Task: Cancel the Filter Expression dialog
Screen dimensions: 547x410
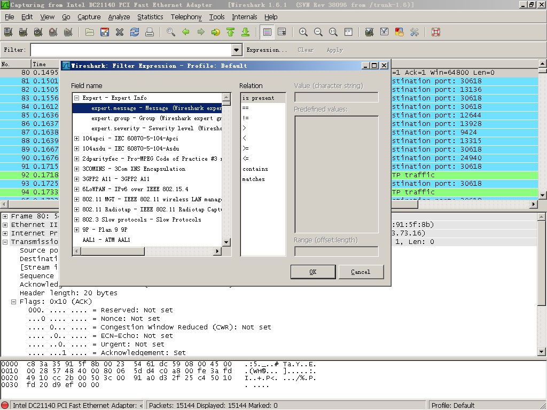Action: (361, 272)
